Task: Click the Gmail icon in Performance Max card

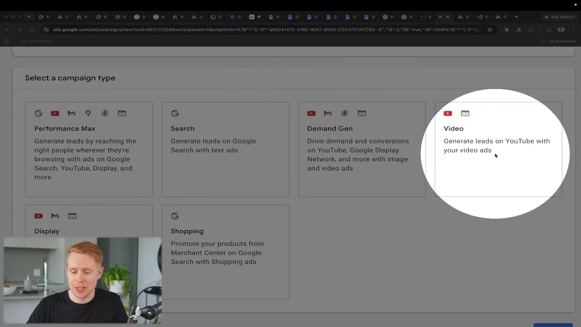Action: click(71, 114)
